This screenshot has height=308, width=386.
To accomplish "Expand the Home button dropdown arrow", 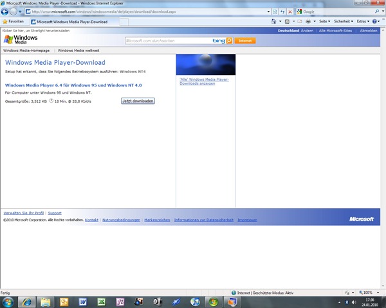I will tap(280, 21).
